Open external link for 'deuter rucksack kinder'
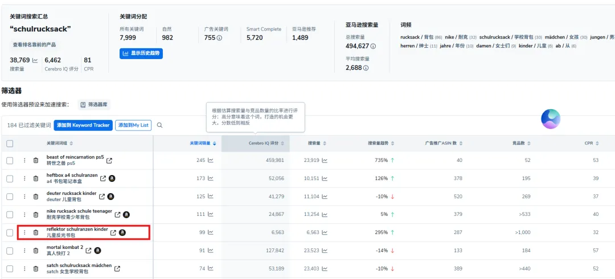The height and width of the screenshot is (279, 615). pyautogui.click(x=102, y=197)
